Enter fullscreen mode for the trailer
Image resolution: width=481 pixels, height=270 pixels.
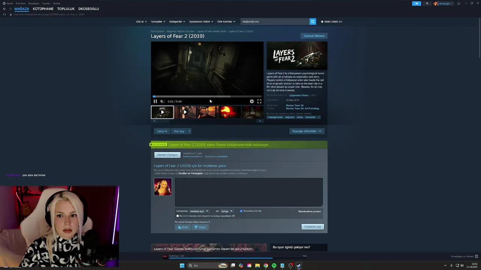(259, 101)
